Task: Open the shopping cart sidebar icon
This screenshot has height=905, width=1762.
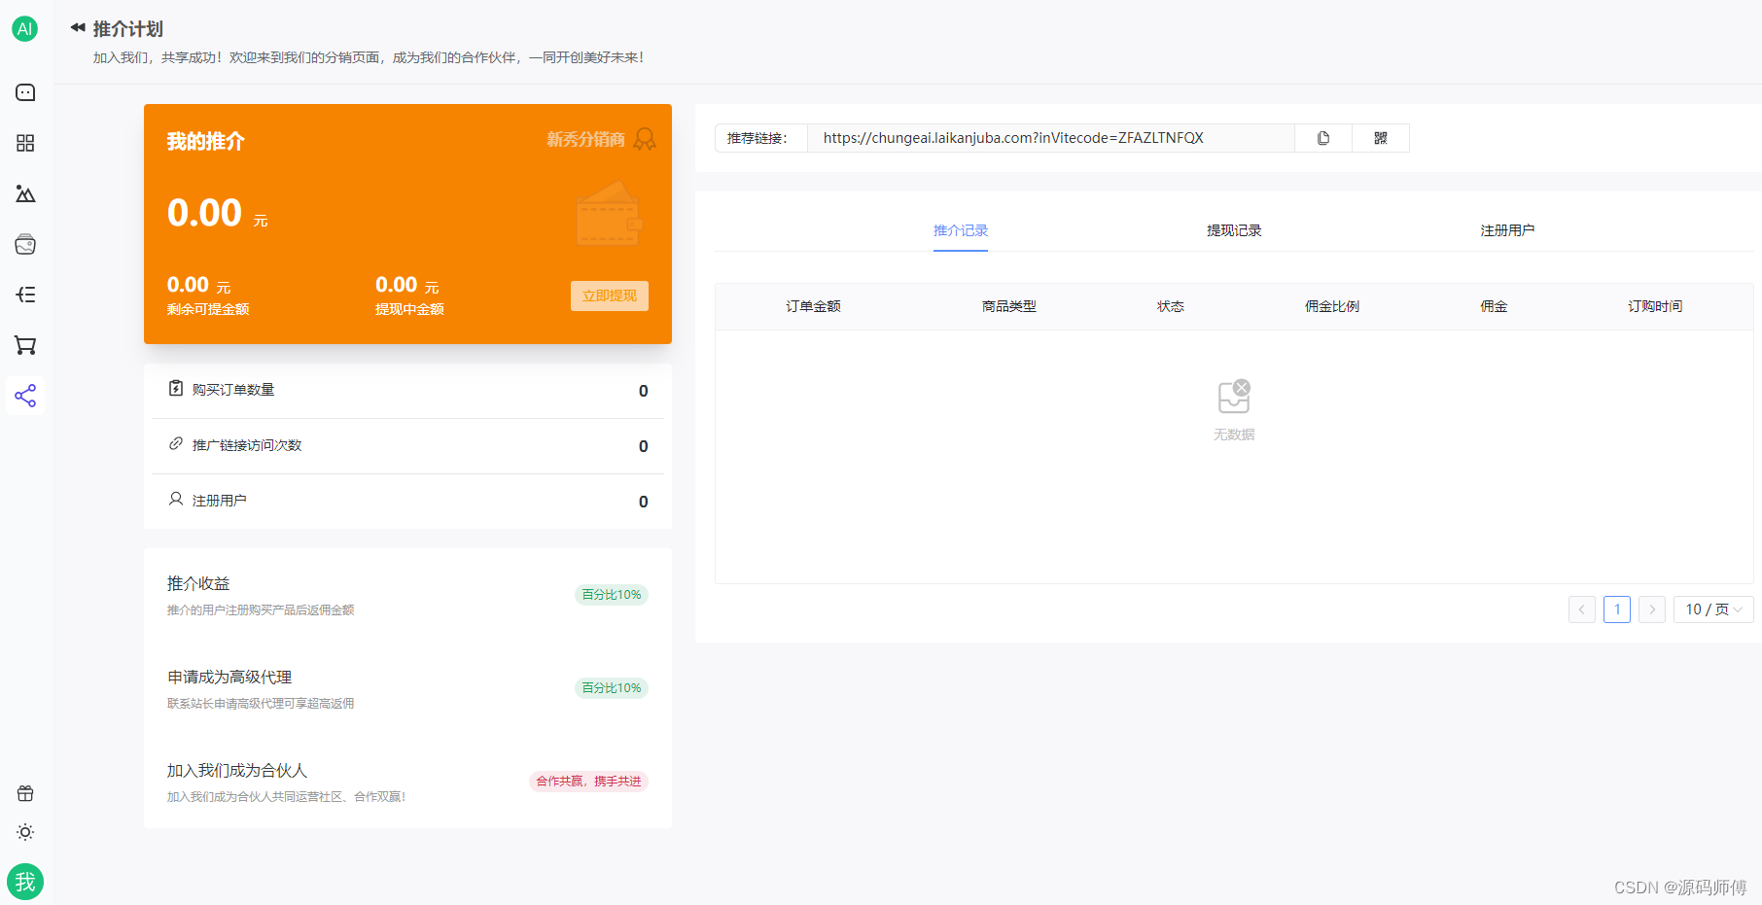Action: [25, 345]
